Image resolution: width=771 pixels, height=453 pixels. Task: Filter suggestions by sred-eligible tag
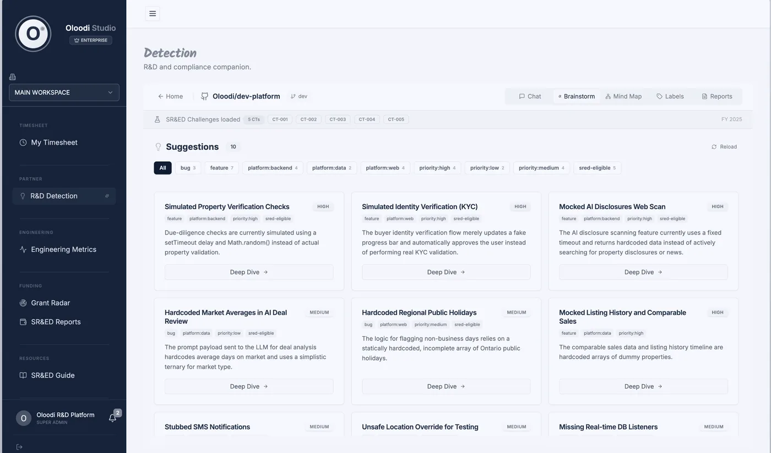click(x=597, y=168)
